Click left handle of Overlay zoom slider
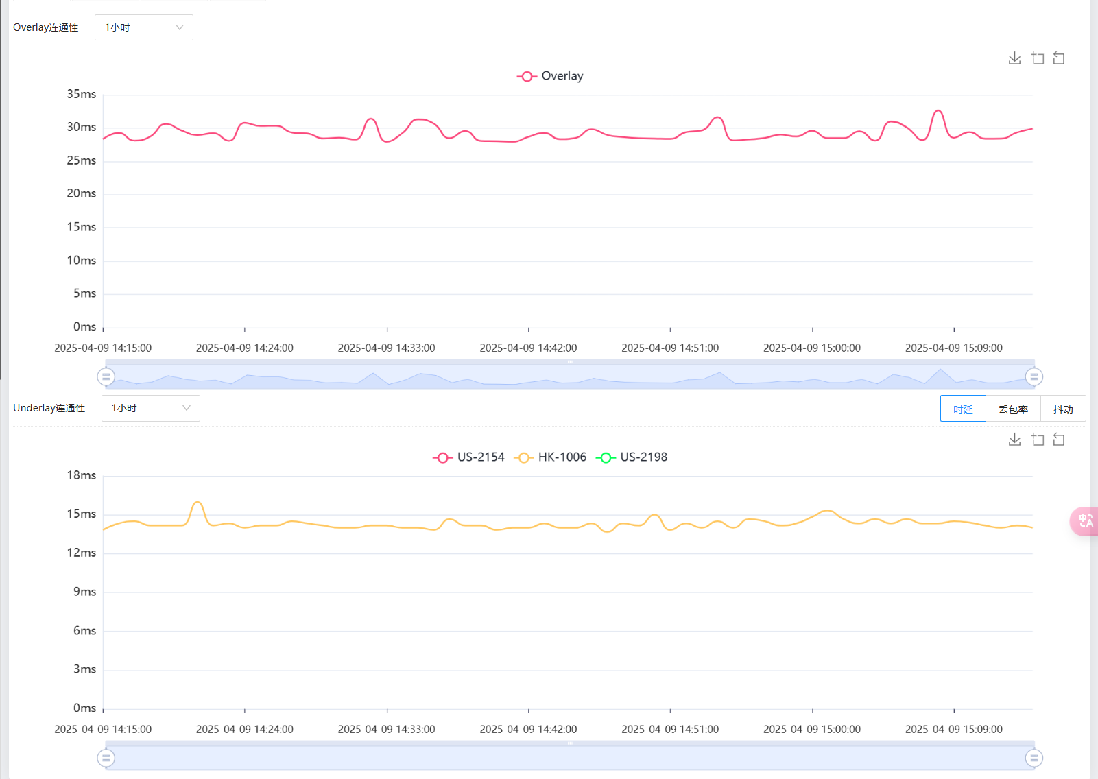This screenshot has width=1098, height=779. [106, 376]
